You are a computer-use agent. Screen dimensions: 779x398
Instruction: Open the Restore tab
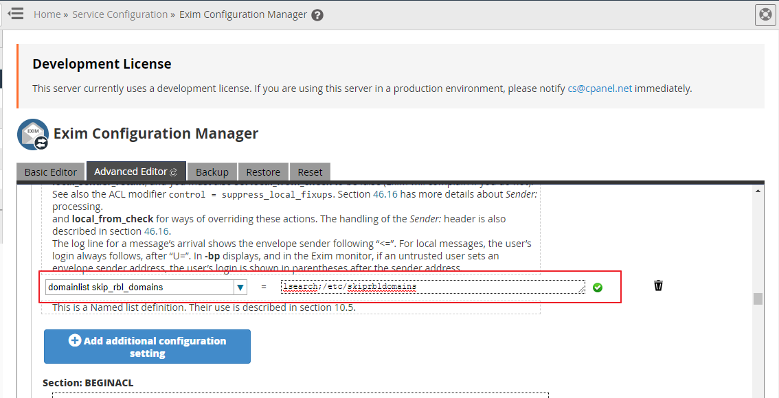click(263, 172)
